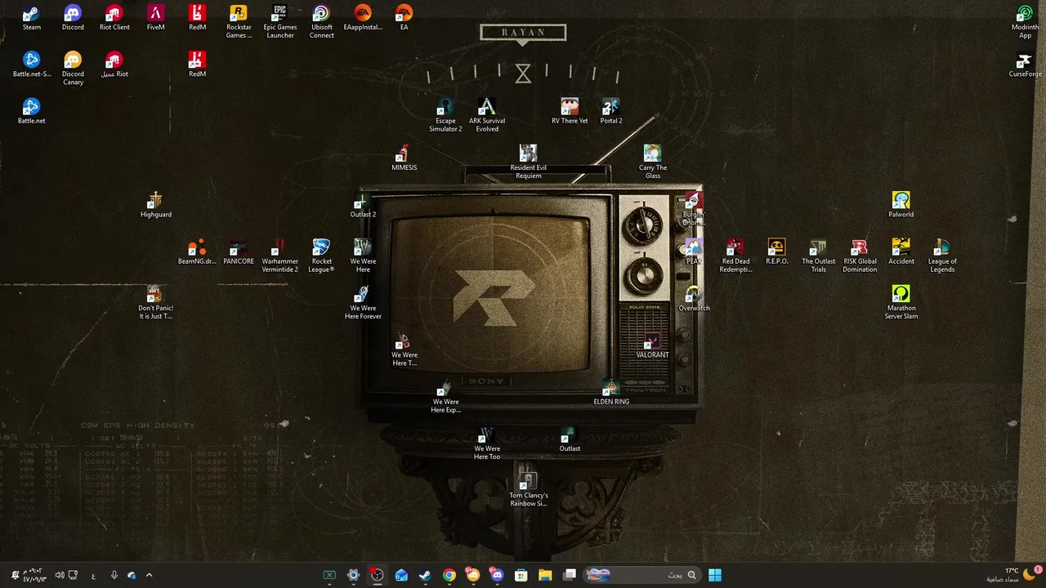Launch the Discord desktop shortcut

pos(73,18)
